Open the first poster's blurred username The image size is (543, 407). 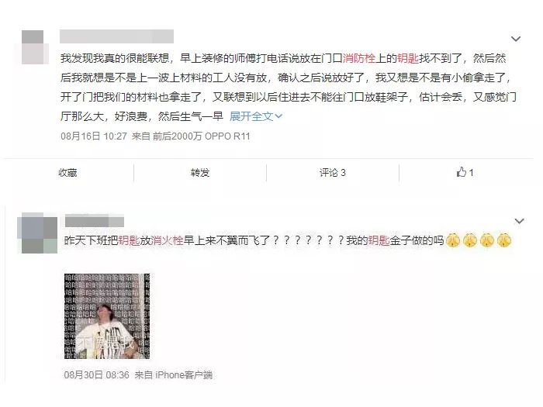point(116,36)
